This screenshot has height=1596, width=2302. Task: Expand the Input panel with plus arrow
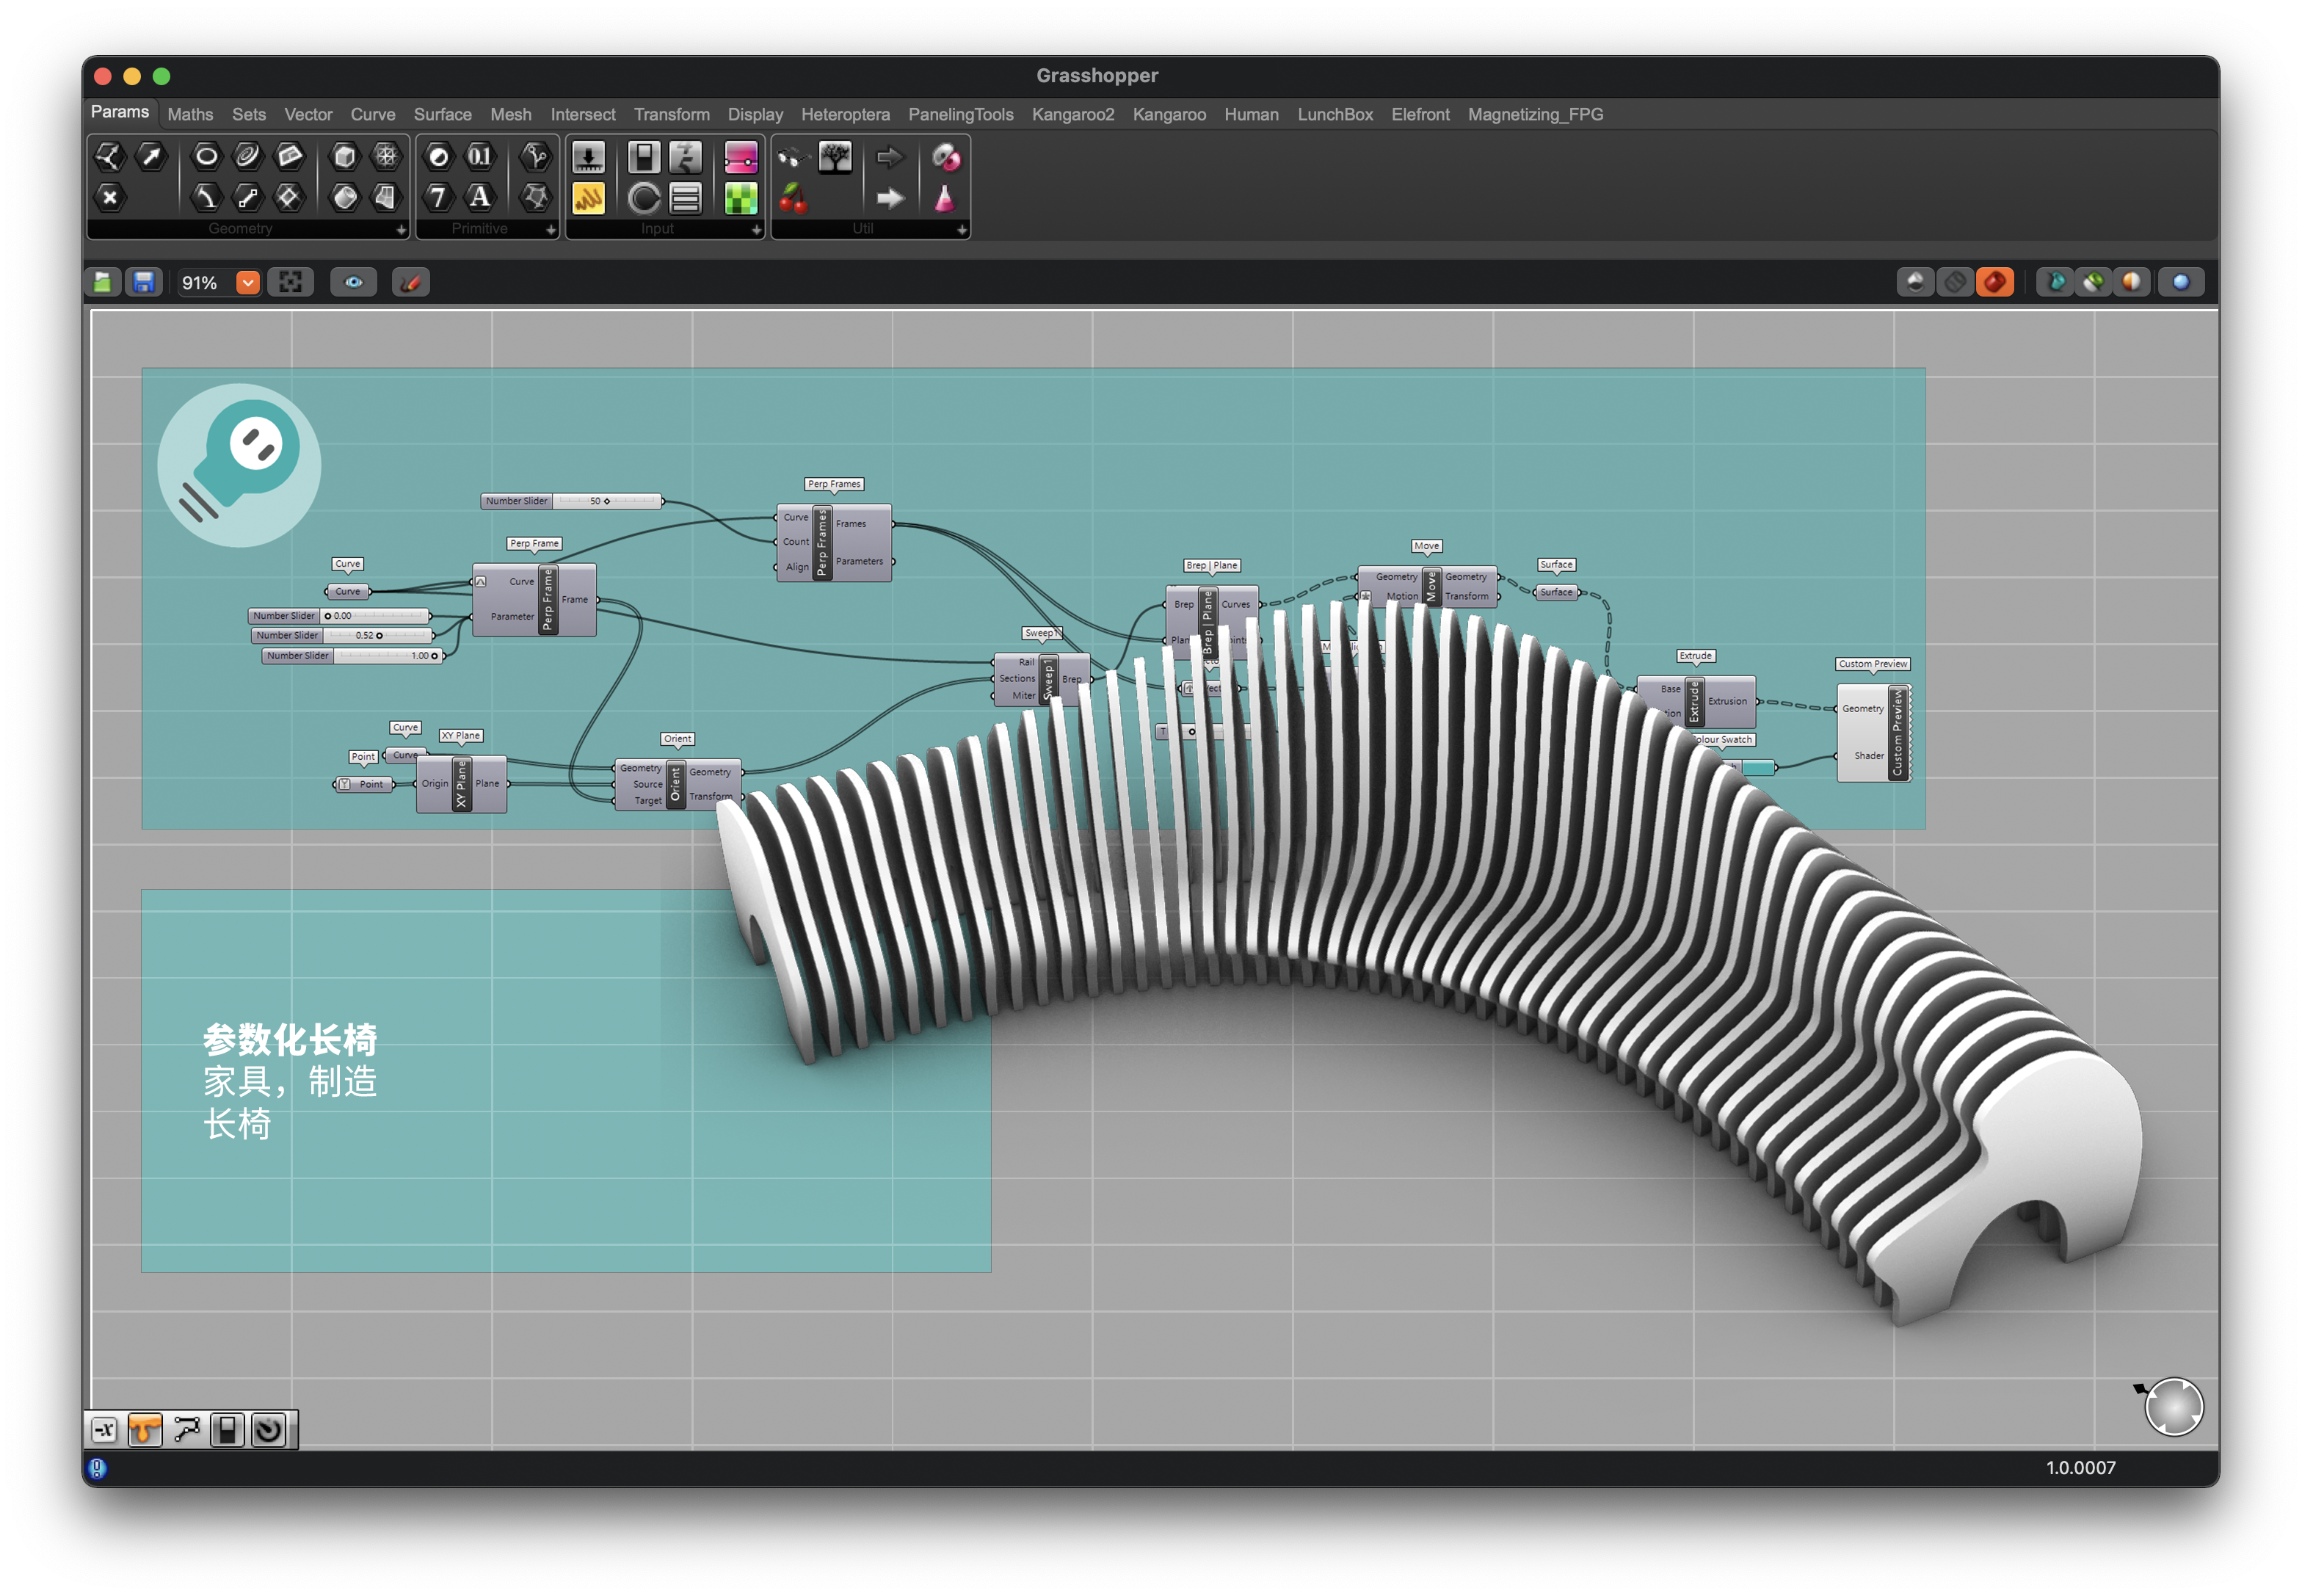(x=756, y=230)
